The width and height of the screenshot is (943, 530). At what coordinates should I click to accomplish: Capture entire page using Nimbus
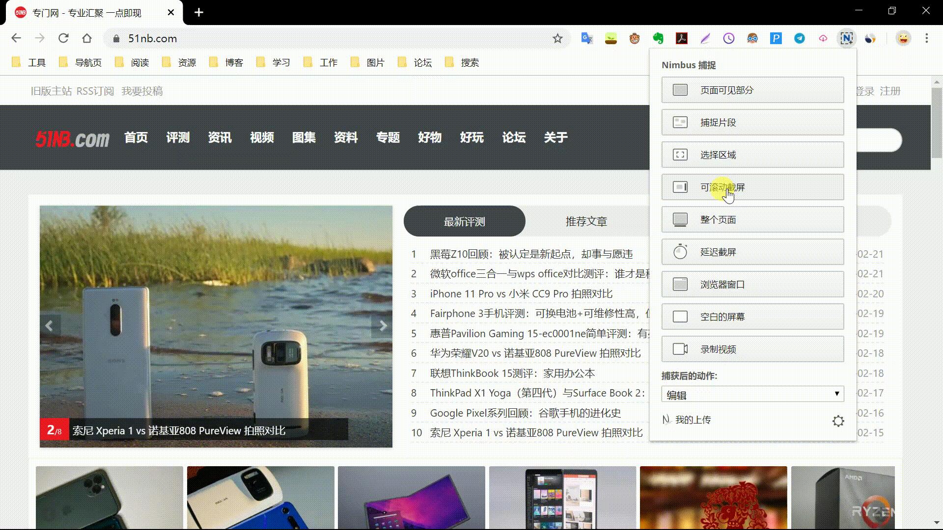[x=752, y=219]
